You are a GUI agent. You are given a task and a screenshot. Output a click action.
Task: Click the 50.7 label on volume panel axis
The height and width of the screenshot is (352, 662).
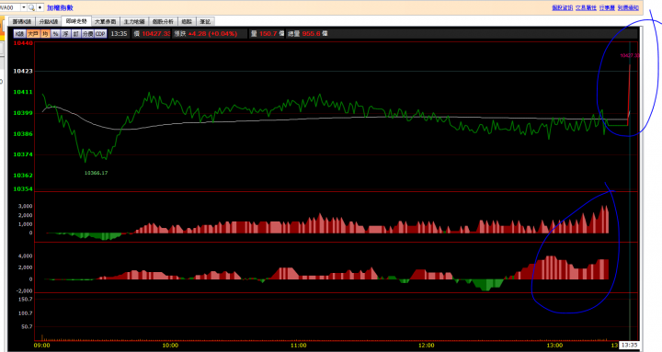(x=27, y=326)
